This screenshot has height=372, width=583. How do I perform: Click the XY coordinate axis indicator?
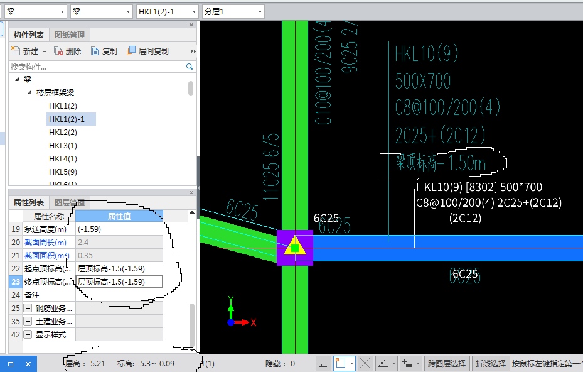[x=242, y=311]
